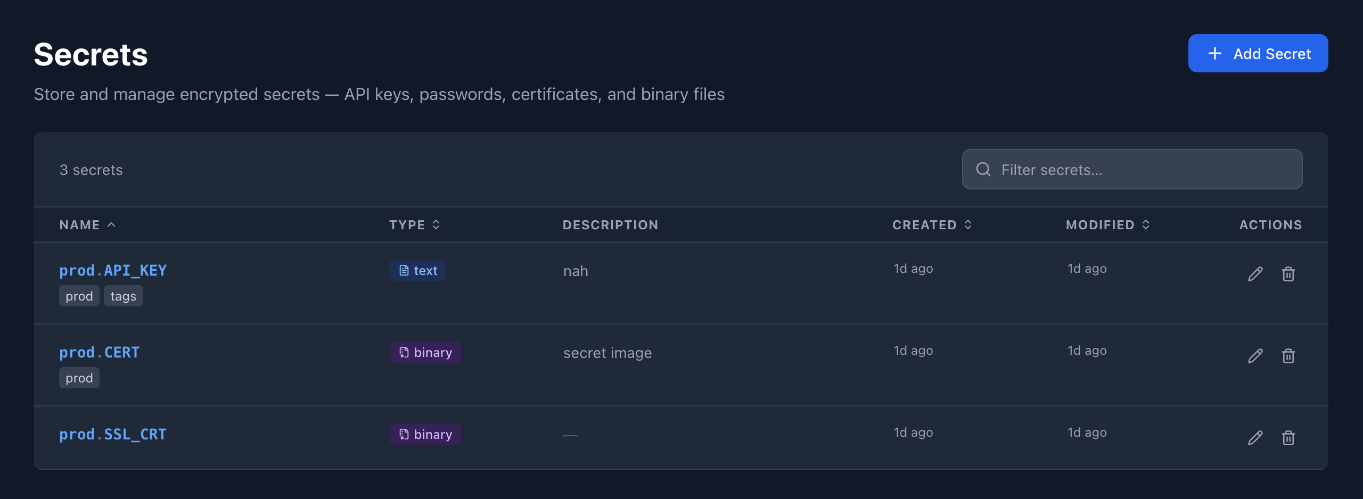Click the tags tag on prod.API_KEY
The height and width of the screenshot is (499, 1363).
[x=123, y=296]
